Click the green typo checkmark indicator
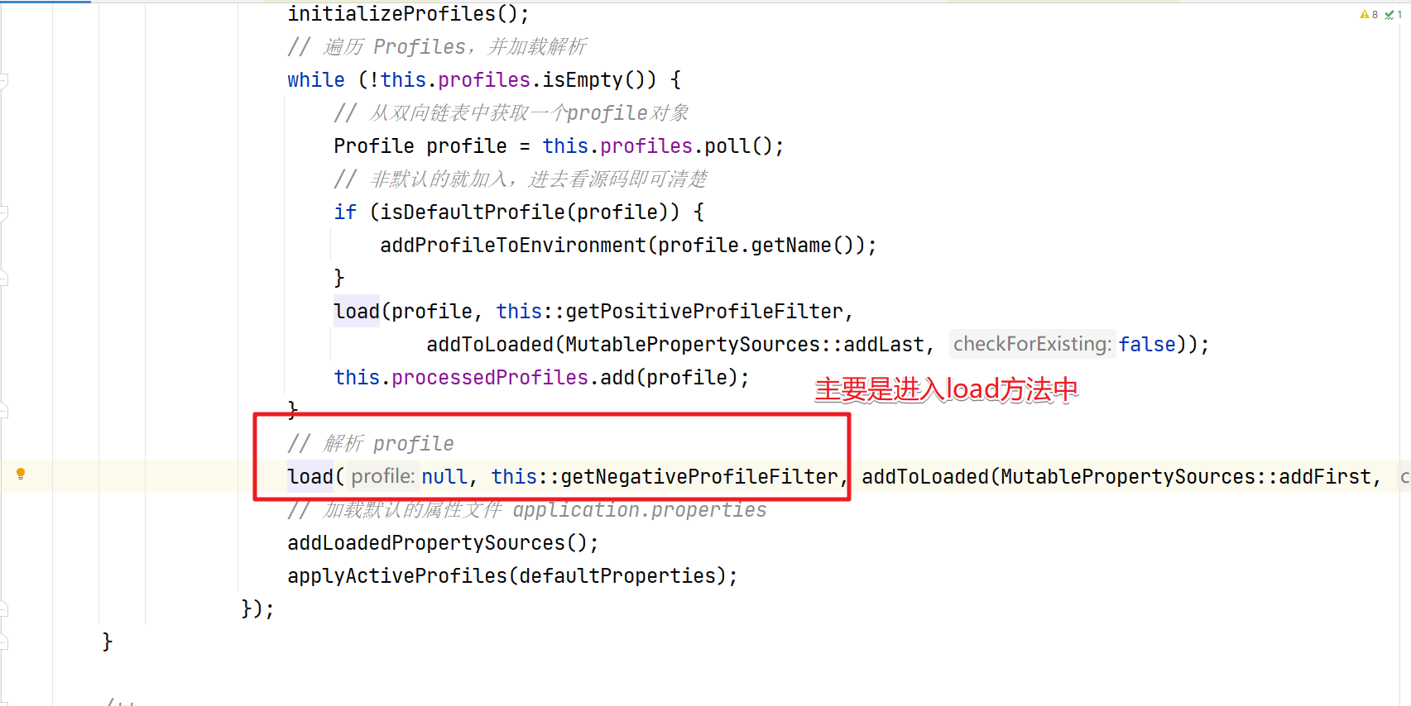The height and width of the screenshot is (706, 1411). pos(1394,14)
